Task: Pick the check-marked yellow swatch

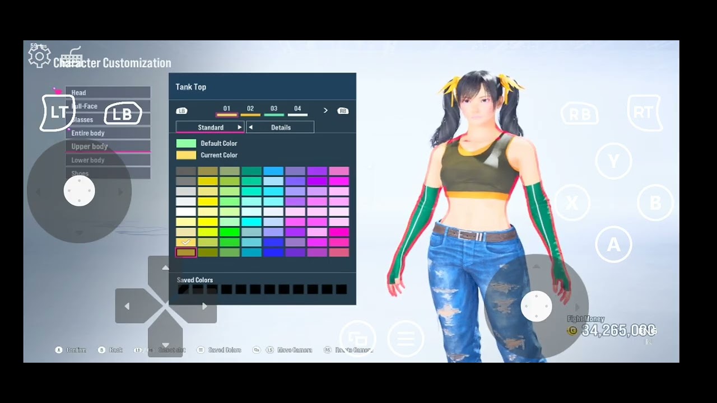Action: click(x=186, y=242)
